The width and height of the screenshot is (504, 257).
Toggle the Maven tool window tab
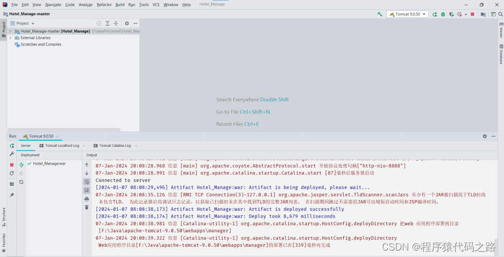[501, 30]
